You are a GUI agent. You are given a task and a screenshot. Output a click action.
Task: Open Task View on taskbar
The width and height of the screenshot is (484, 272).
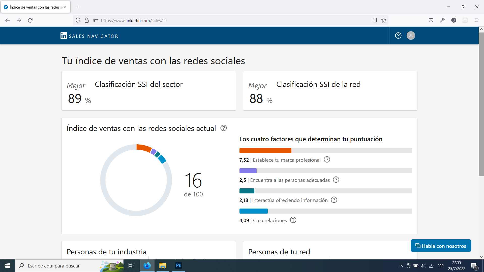click(131, 266)
